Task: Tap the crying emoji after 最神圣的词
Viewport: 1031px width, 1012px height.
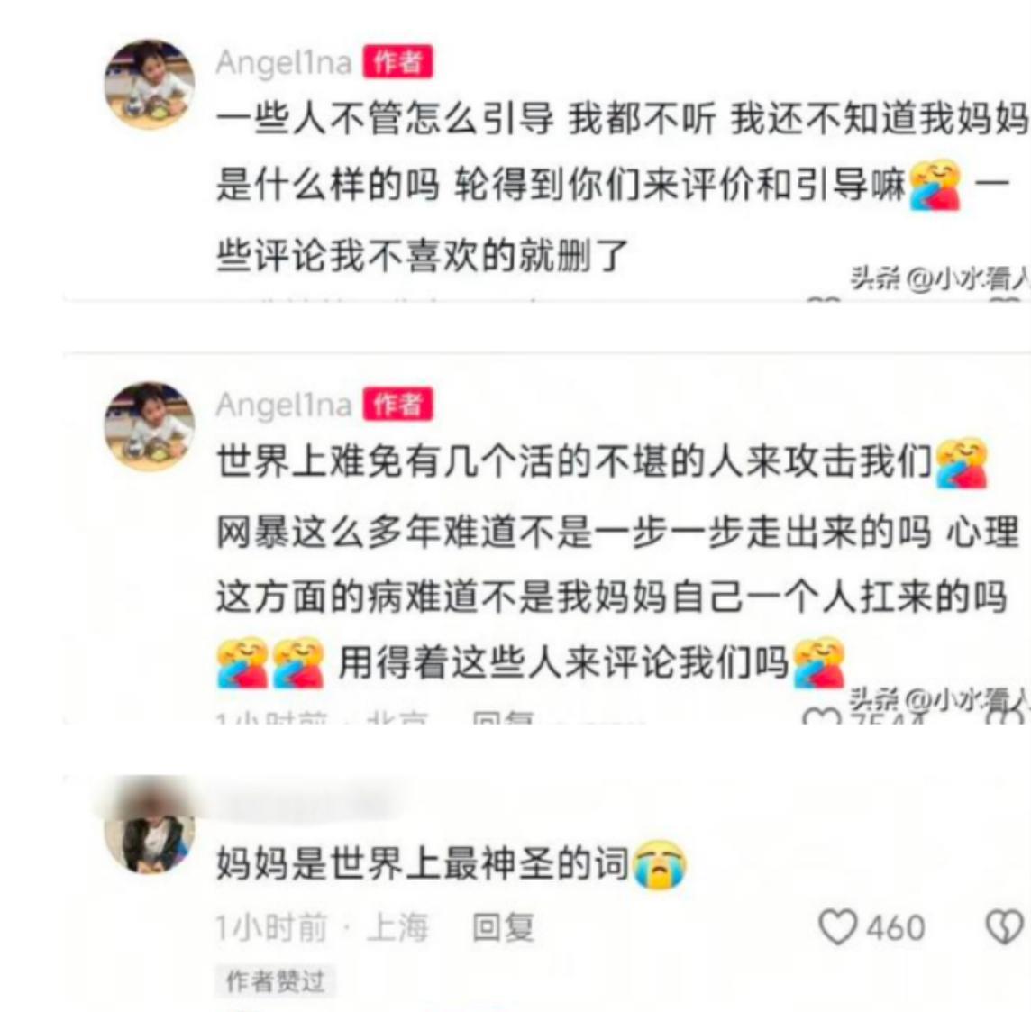Action: 660,865
